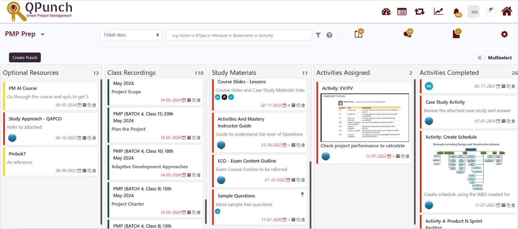Viewport: 518px width, 229px height.
Task: Open the line chart reports icon
Action: [438, 12]
